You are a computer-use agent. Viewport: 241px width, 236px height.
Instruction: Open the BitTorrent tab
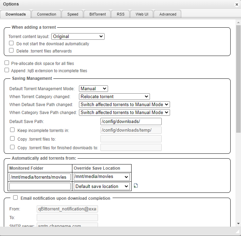pos(98,14)
